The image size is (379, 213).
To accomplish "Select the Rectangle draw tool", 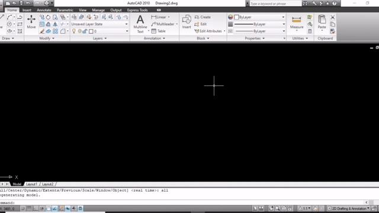I will pyautogui.click(x=20, y=24).
